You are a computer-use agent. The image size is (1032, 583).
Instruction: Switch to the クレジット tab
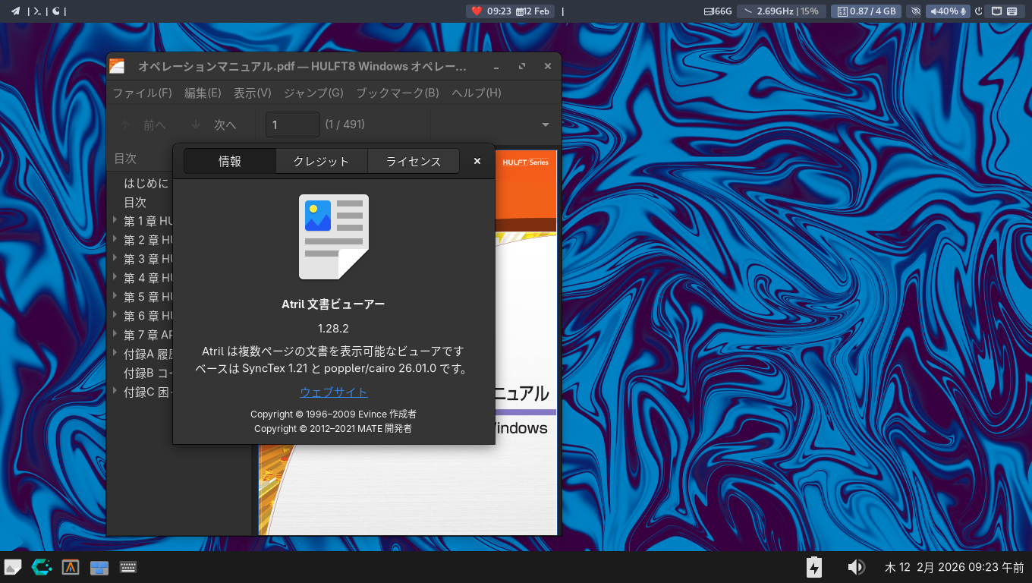321,161
